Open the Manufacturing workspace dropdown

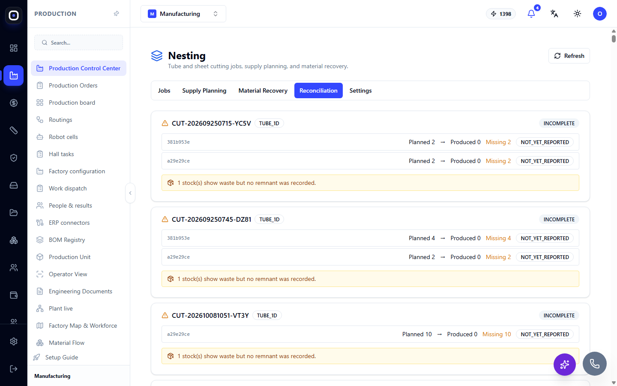183,14
